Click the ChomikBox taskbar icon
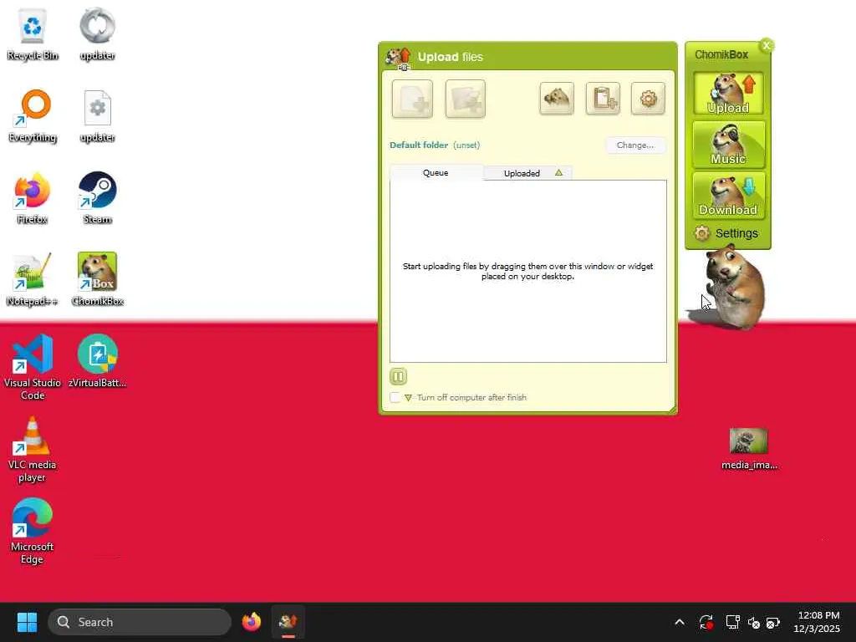 click(288, 622)
